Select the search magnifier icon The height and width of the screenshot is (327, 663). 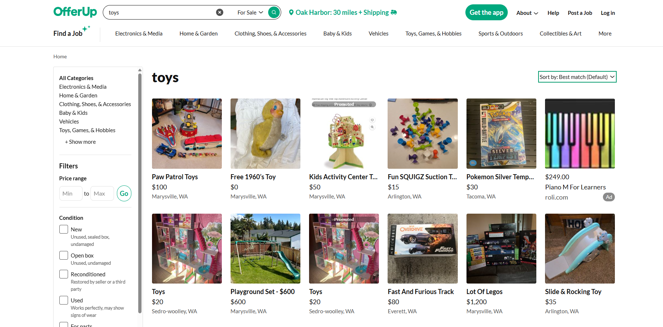click(274, 12)
